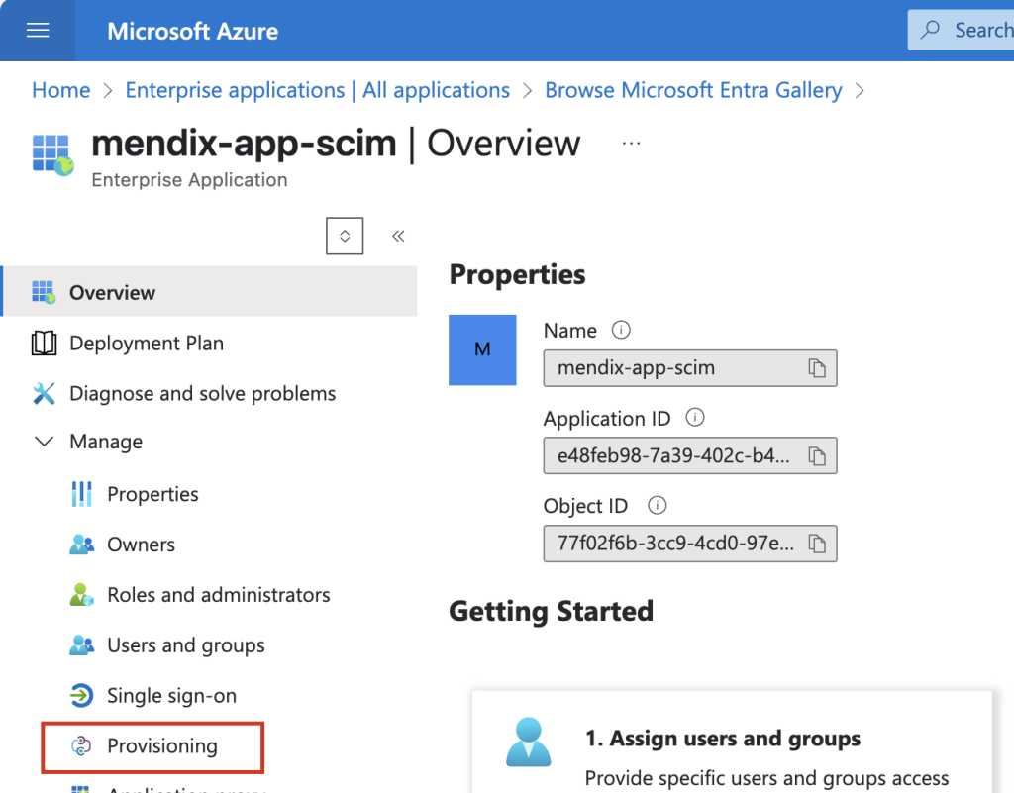The image size is (1014, 793).
Task: Open Single sign-on
Action: 172,696
